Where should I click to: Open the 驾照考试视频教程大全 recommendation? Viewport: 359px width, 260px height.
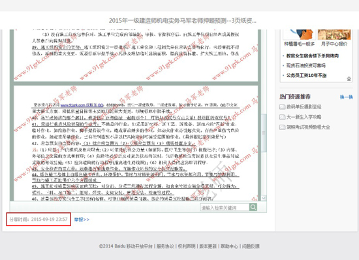tap(308, 127)
